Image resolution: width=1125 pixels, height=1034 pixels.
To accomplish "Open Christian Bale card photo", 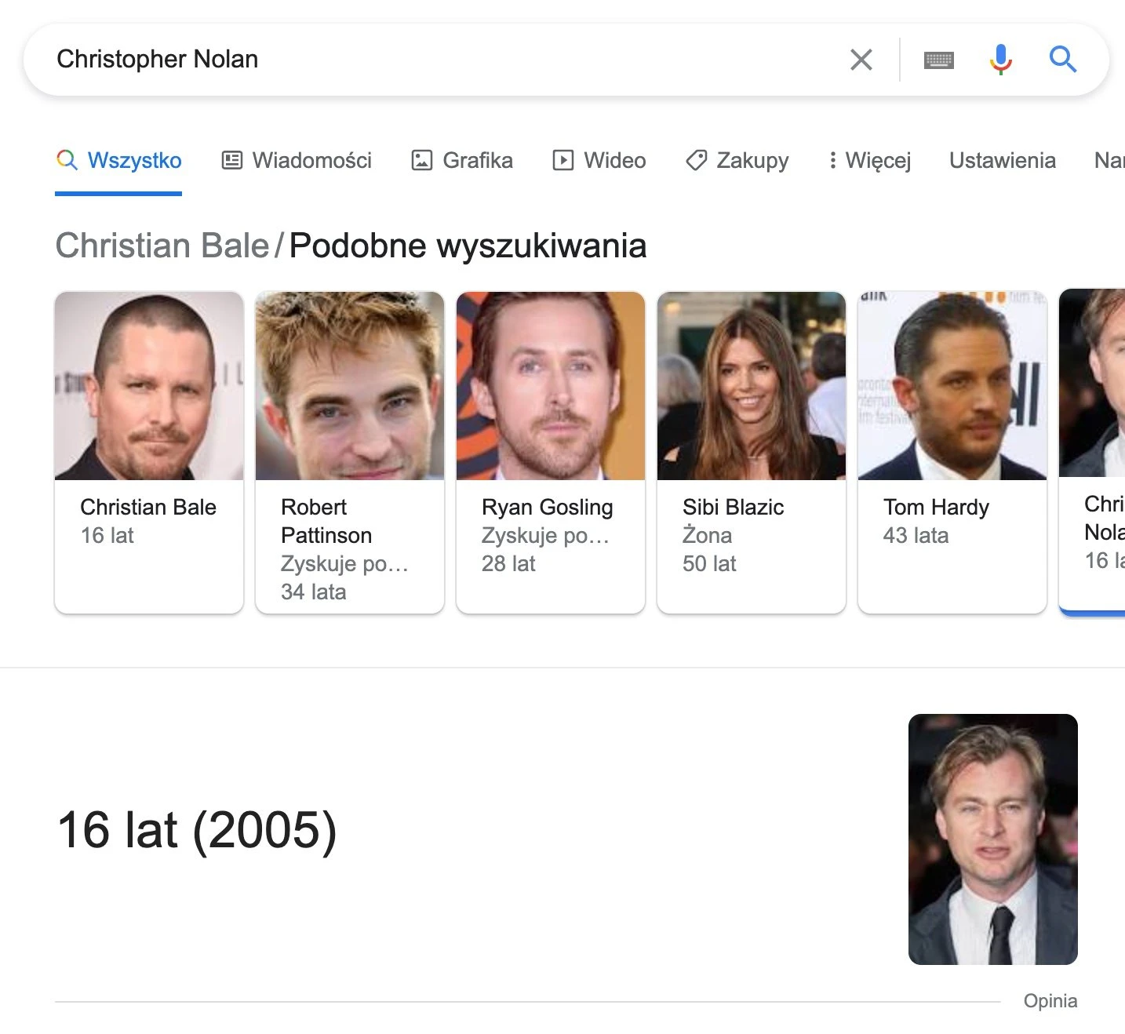I will [x=149, y=386].
